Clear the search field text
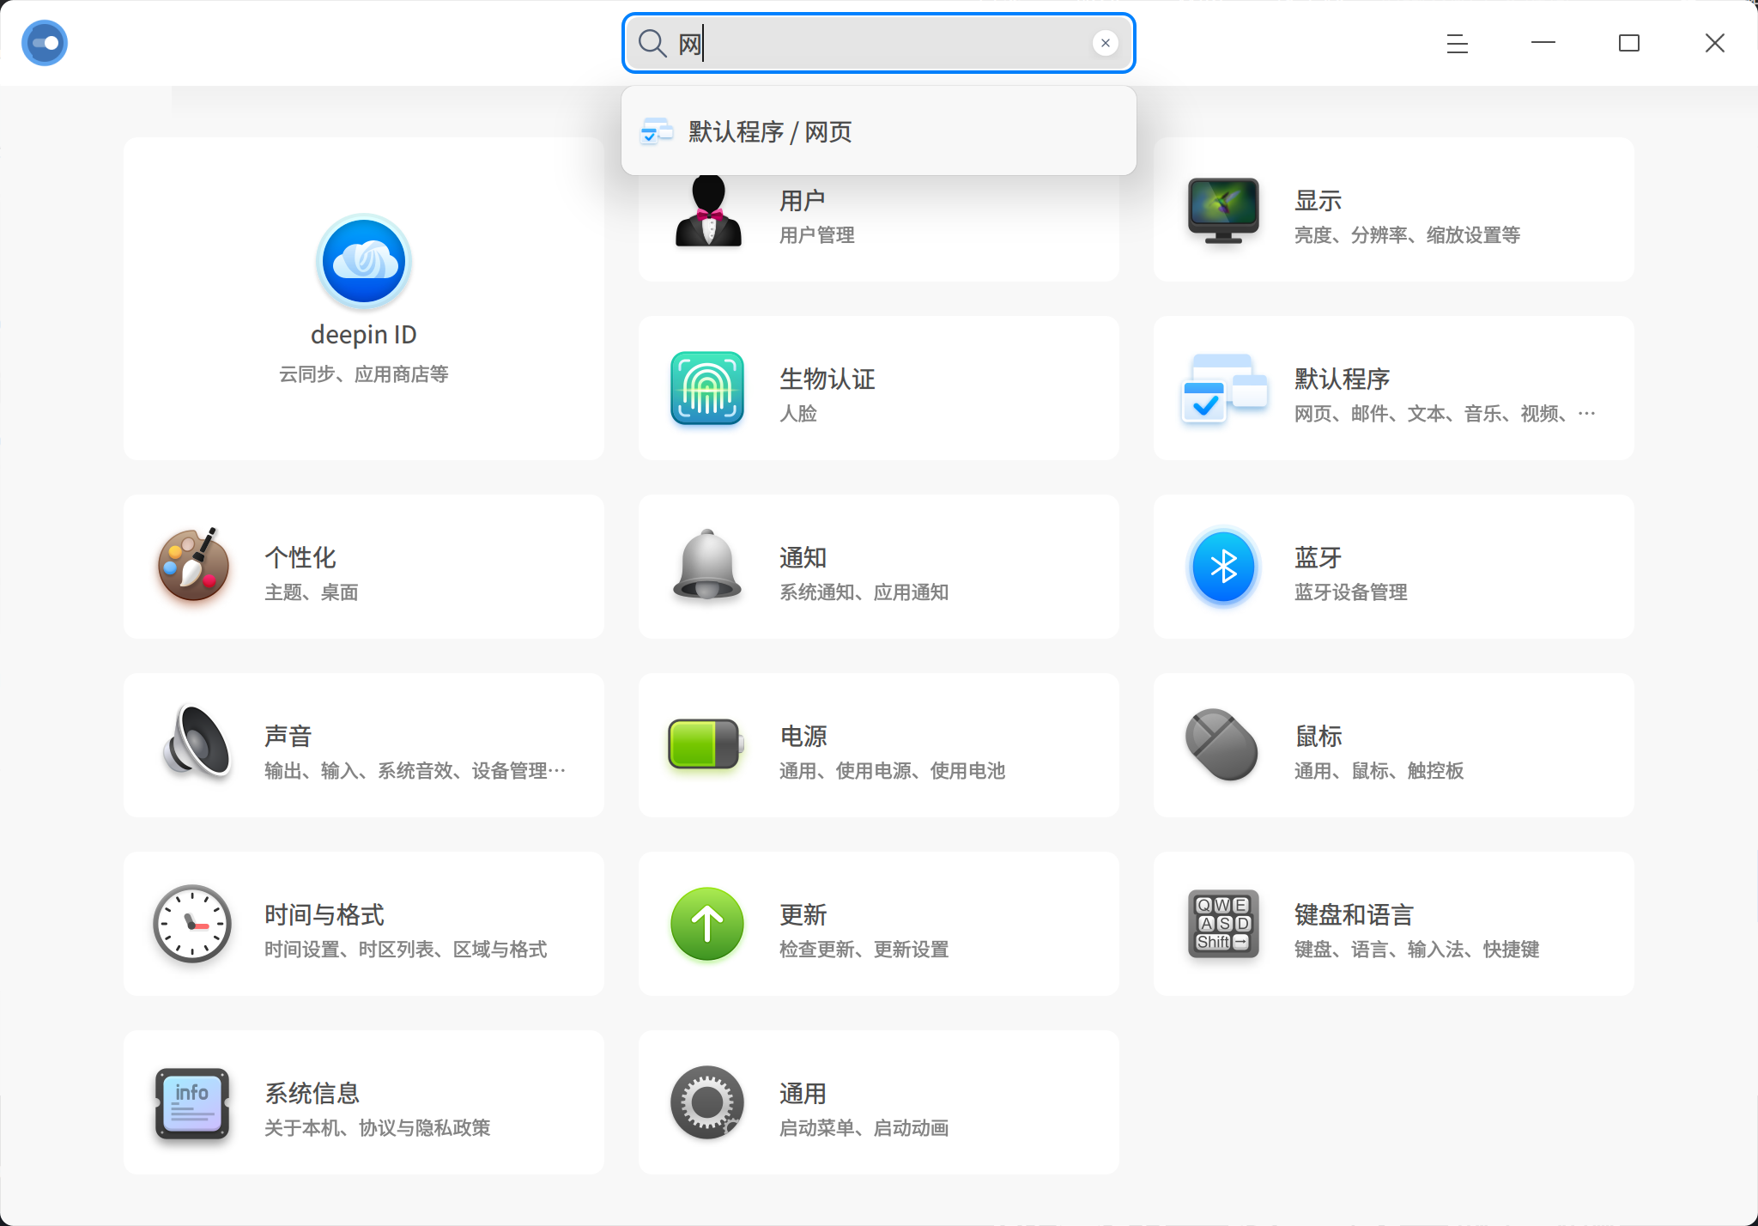 (x=1106, y=43)
